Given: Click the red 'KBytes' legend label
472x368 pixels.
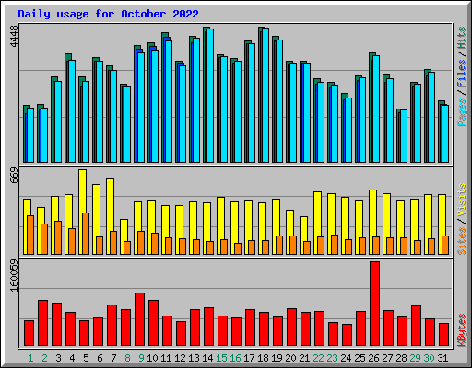Looking at the screenshot, I should [x=462, y=330].
